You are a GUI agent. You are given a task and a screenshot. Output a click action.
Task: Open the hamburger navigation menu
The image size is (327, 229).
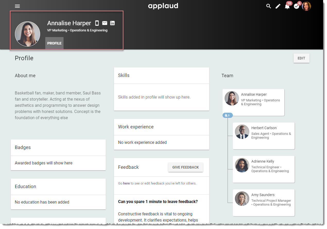pos(17,6)
